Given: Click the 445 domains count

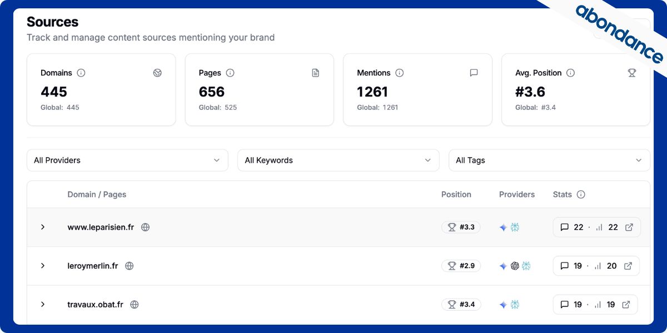Looking at the screenshot, I should tap(54, 92).
